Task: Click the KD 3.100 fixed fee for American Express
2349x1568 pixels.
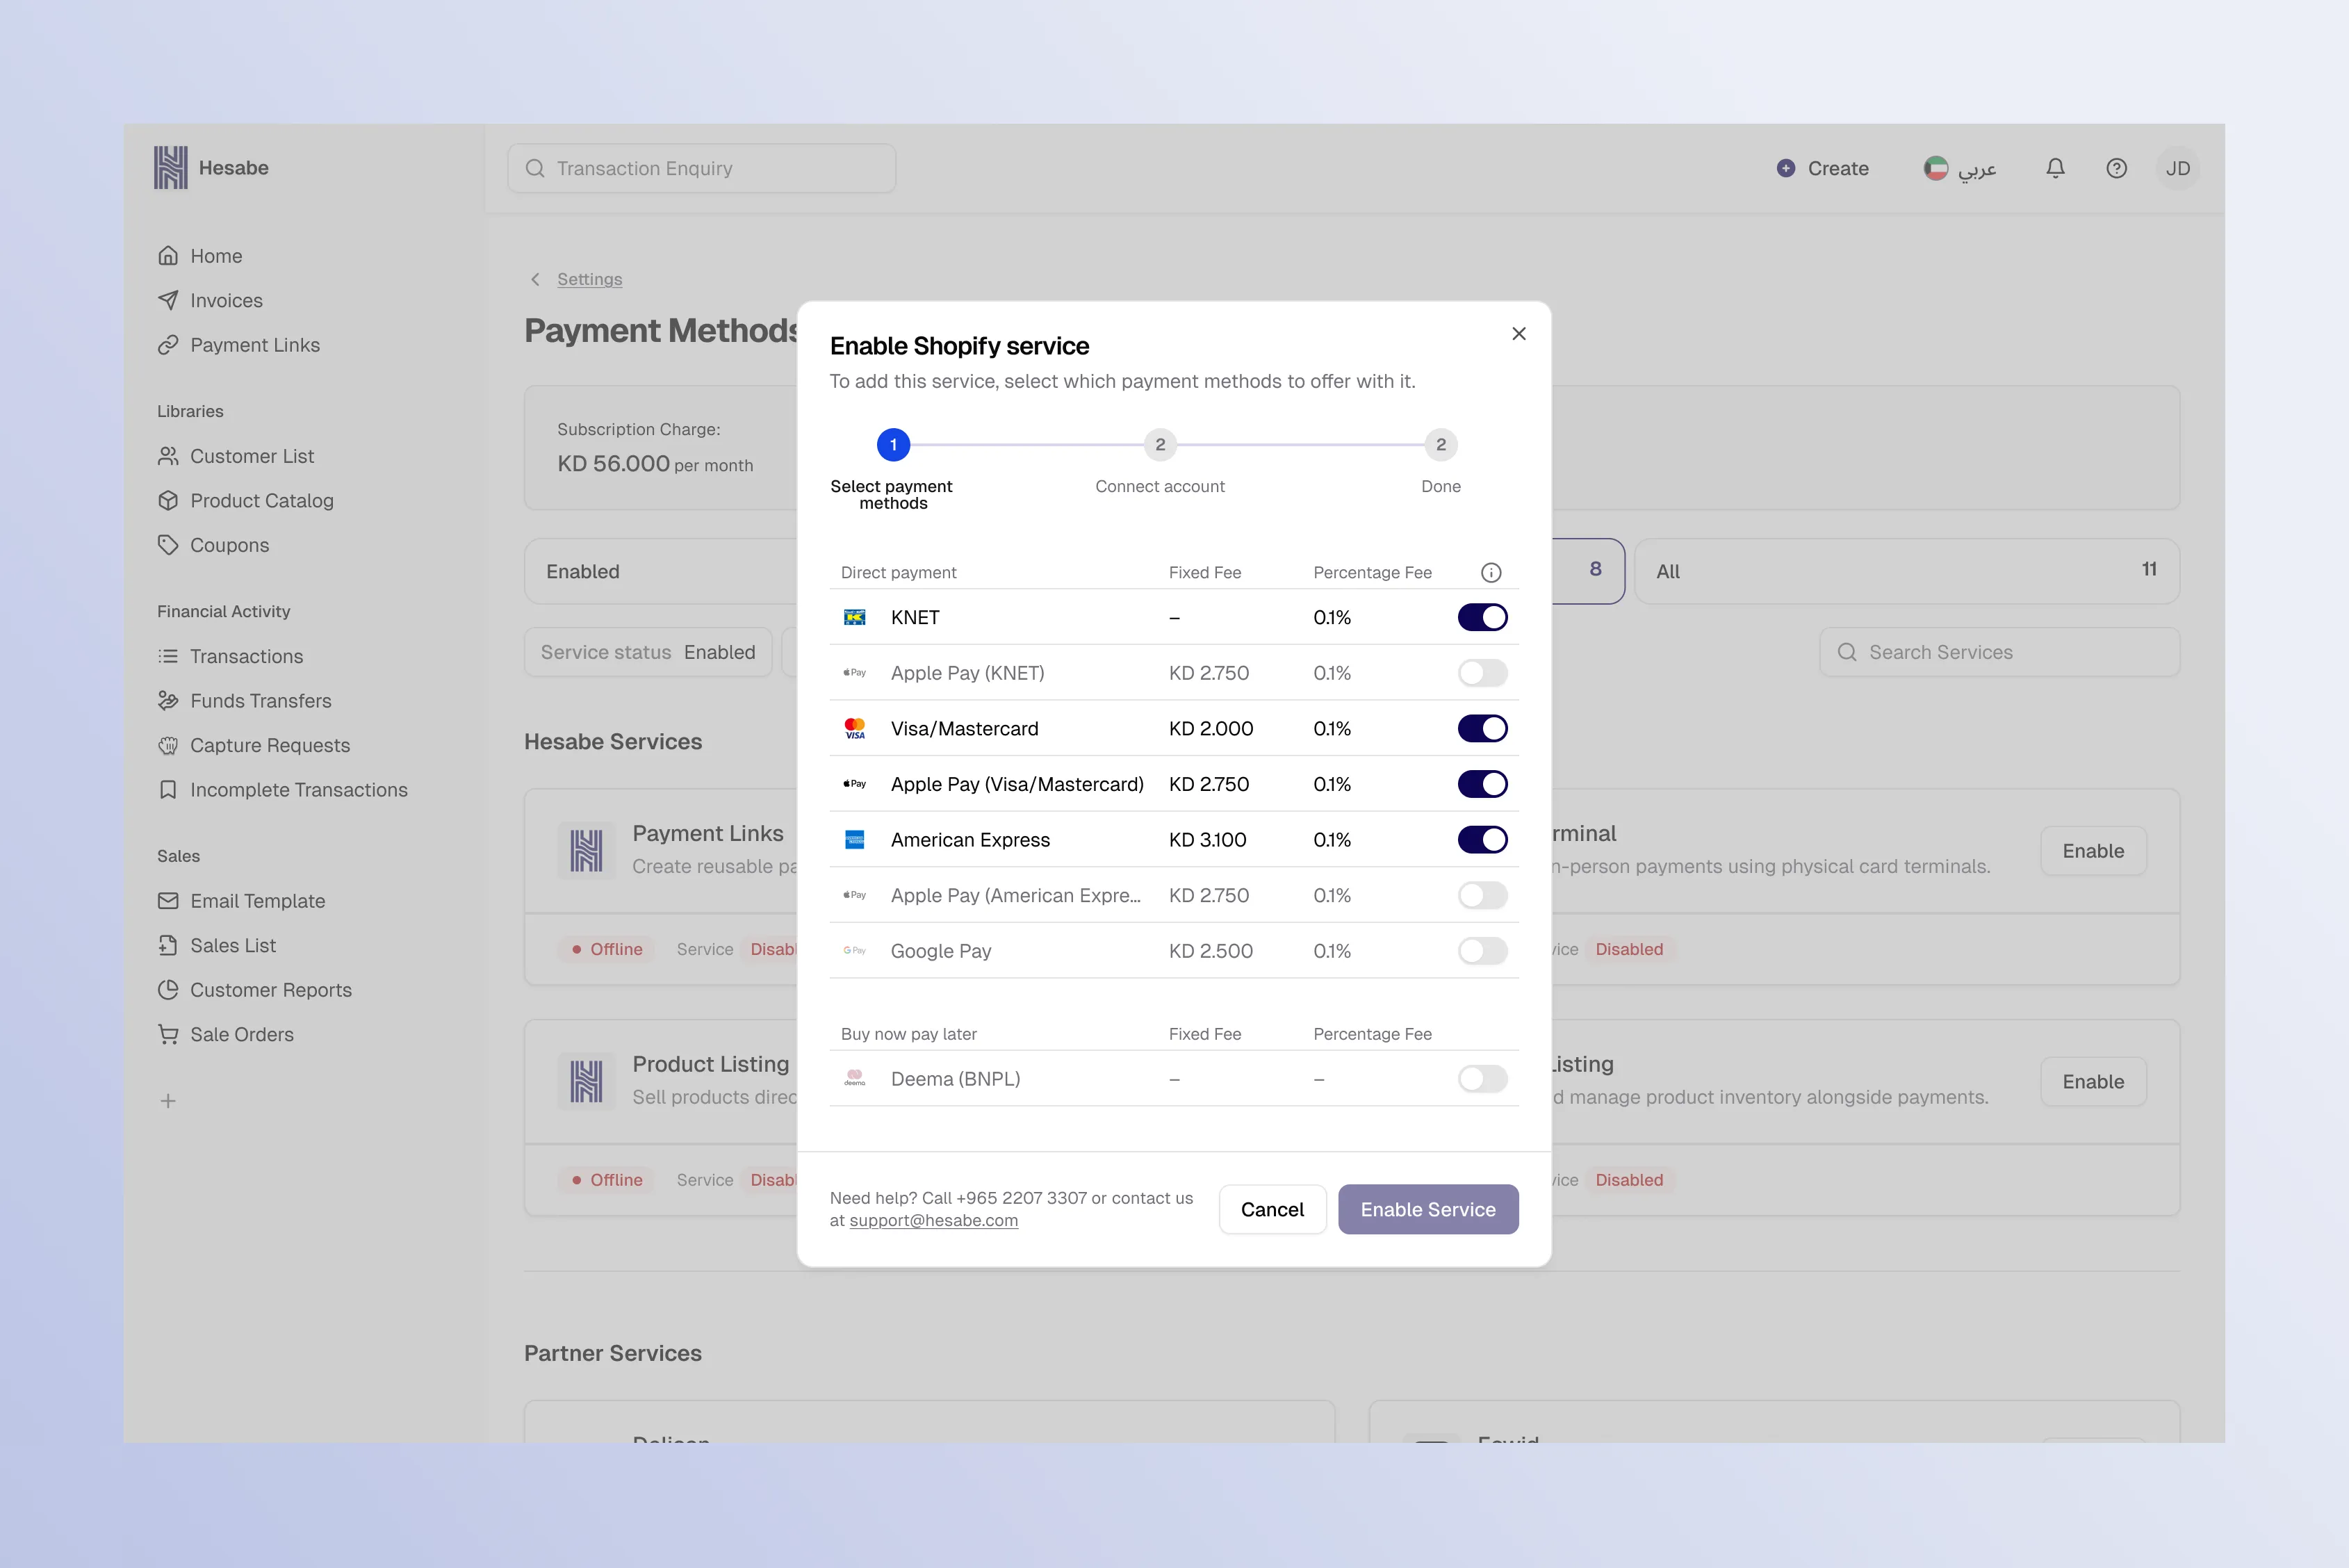Action: (1207, 840)
